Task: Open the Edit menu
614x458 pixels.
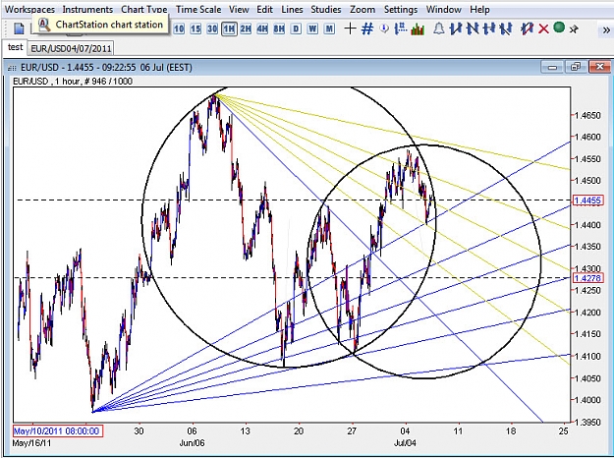Action: click(264, 9)
